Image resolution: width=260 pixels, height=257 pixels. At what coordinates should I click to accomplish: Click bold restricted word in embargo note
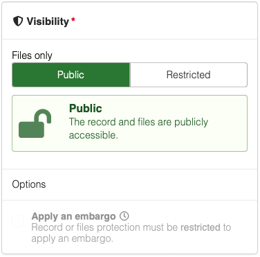[x=201, y=227]
